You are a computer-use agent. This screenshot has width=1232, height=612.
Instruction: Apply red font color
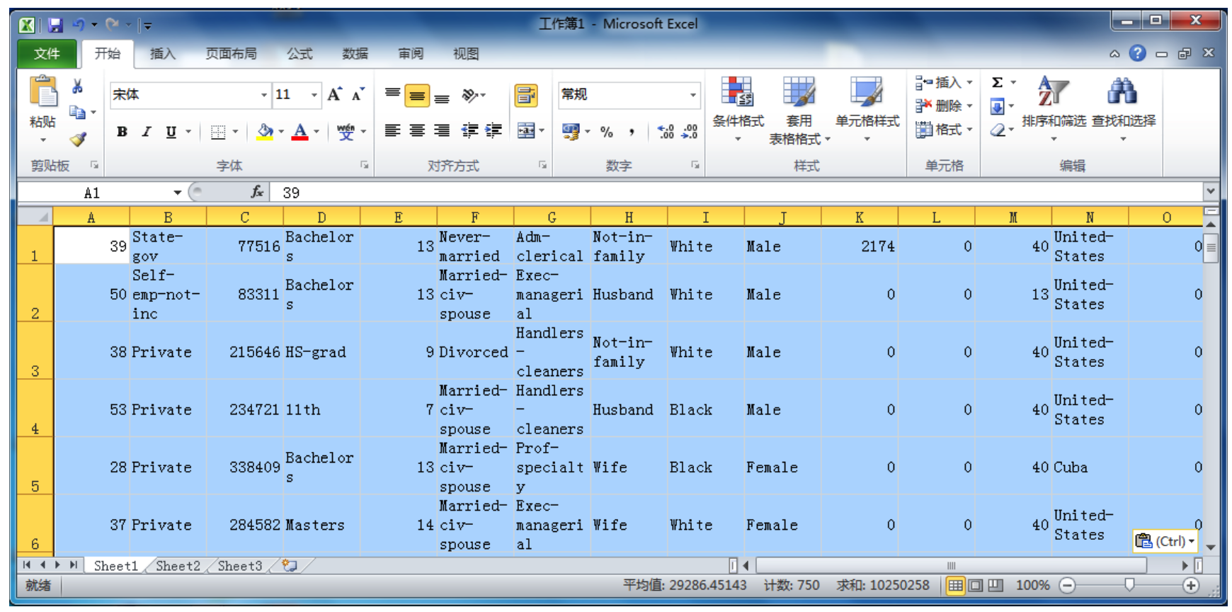tap(300, 132)
